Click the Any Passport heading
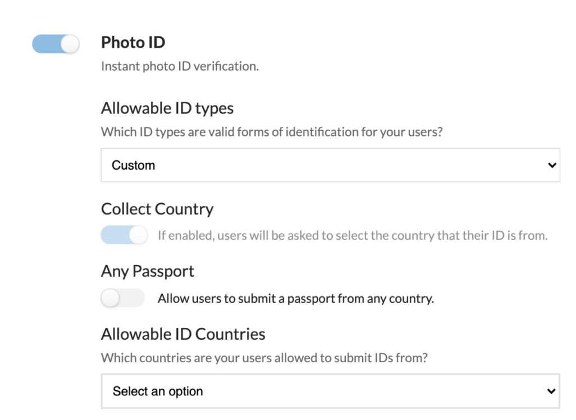The image size is (576, 420). (148, 271)
